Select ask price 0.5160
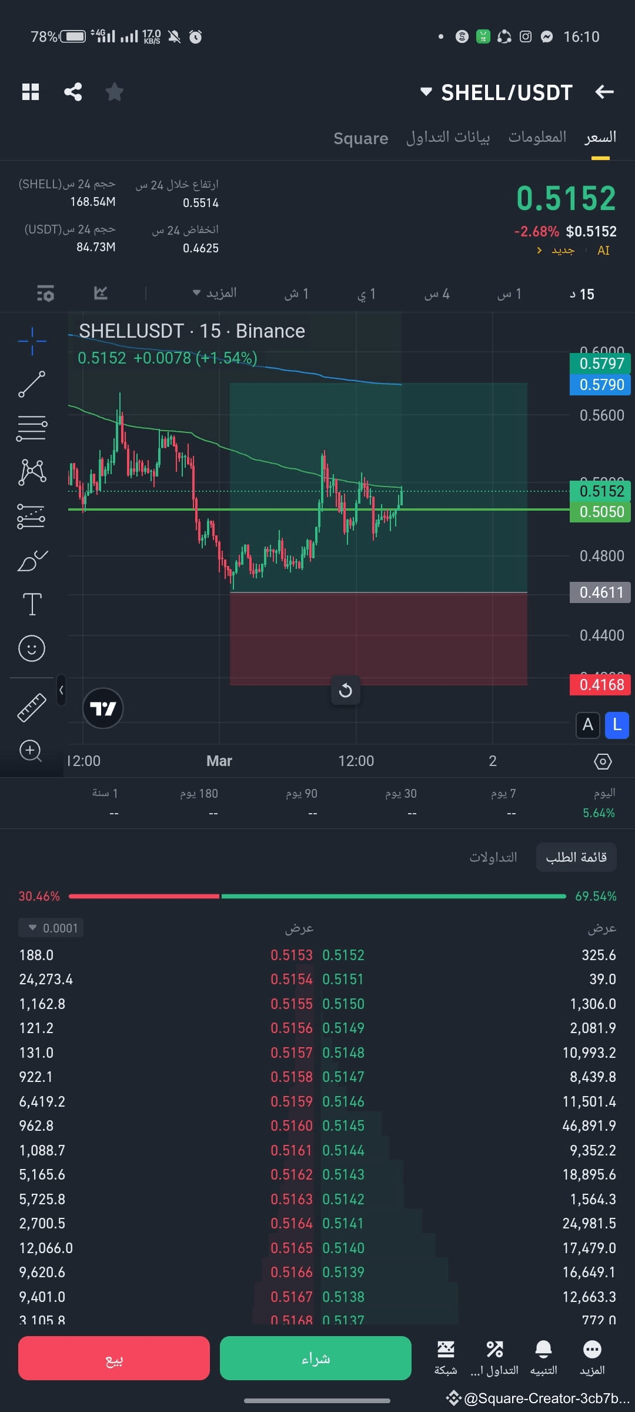This screenshot has height=1412, width=635. [291, 1125]
